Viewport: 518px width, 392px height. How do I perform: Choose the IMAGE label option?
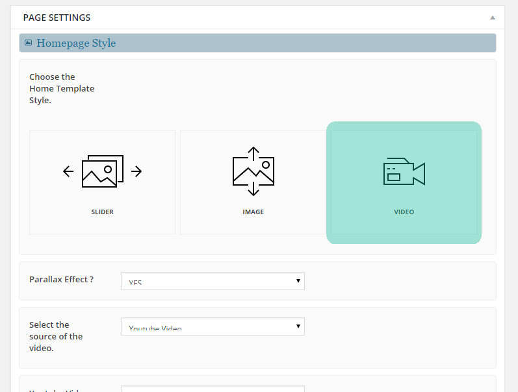point(253,212)
